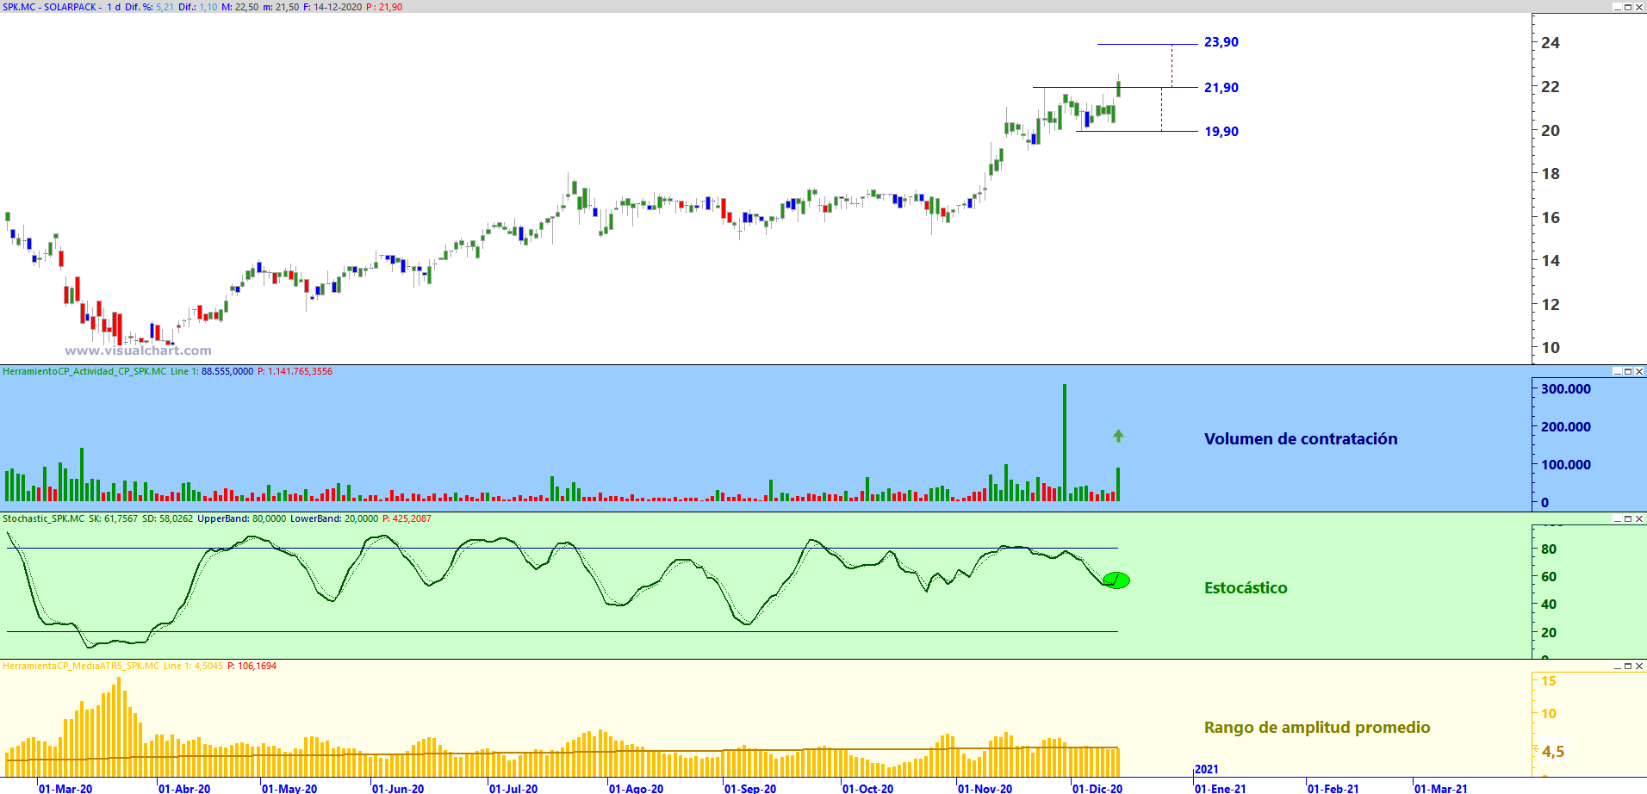Click the 4,5 value on the ATR axis
The height and width of the screenshot is (794, 1647).
point(1553,752)
